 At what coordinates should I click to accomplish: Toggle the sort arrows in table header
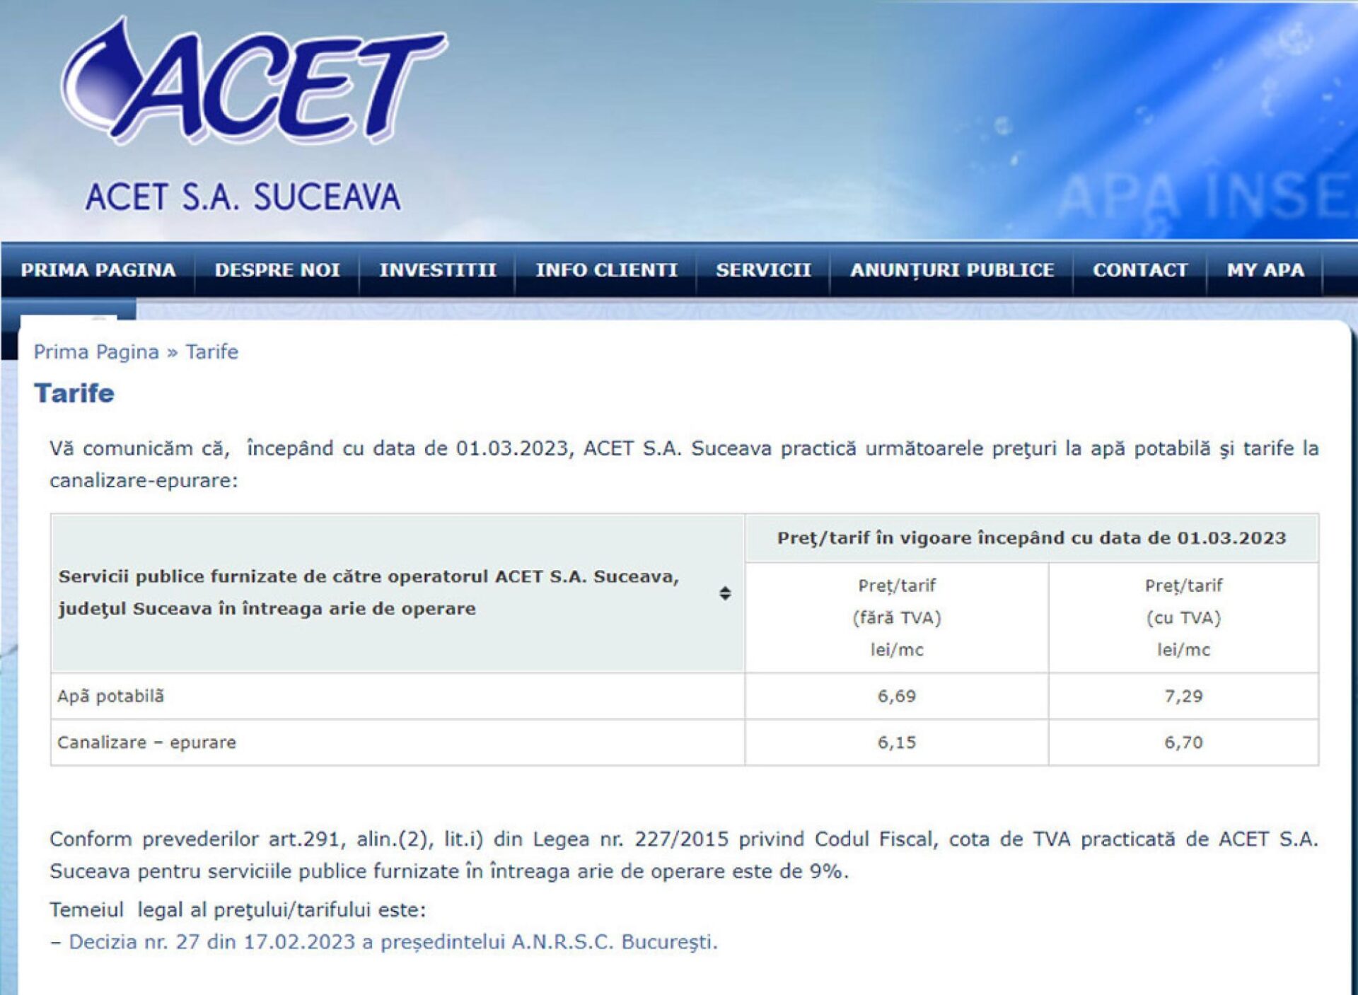[x=725, y=593]
